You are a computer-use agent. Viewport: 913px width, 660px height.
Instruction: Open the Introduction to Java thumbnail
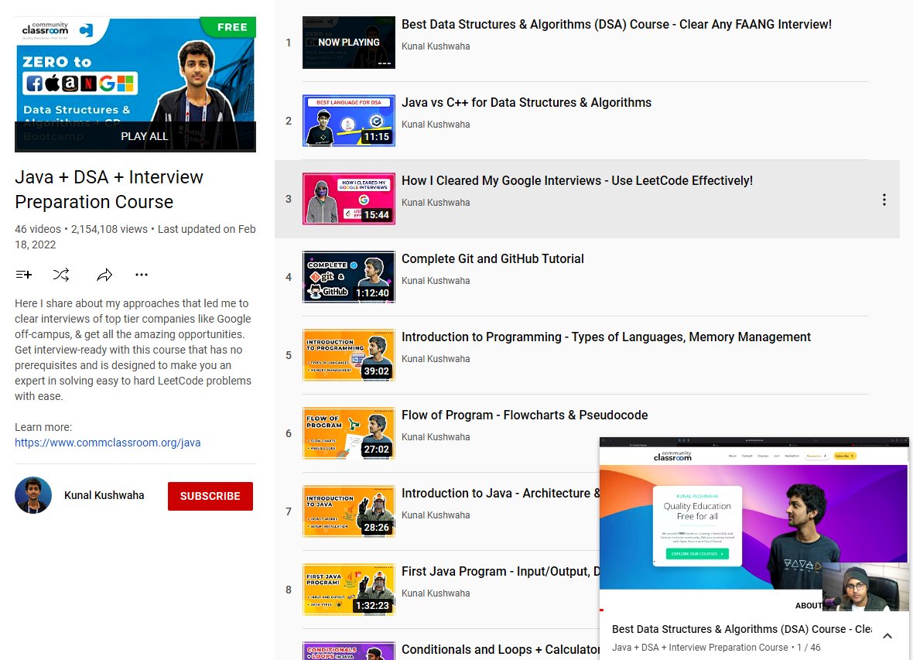click(349, 511)
